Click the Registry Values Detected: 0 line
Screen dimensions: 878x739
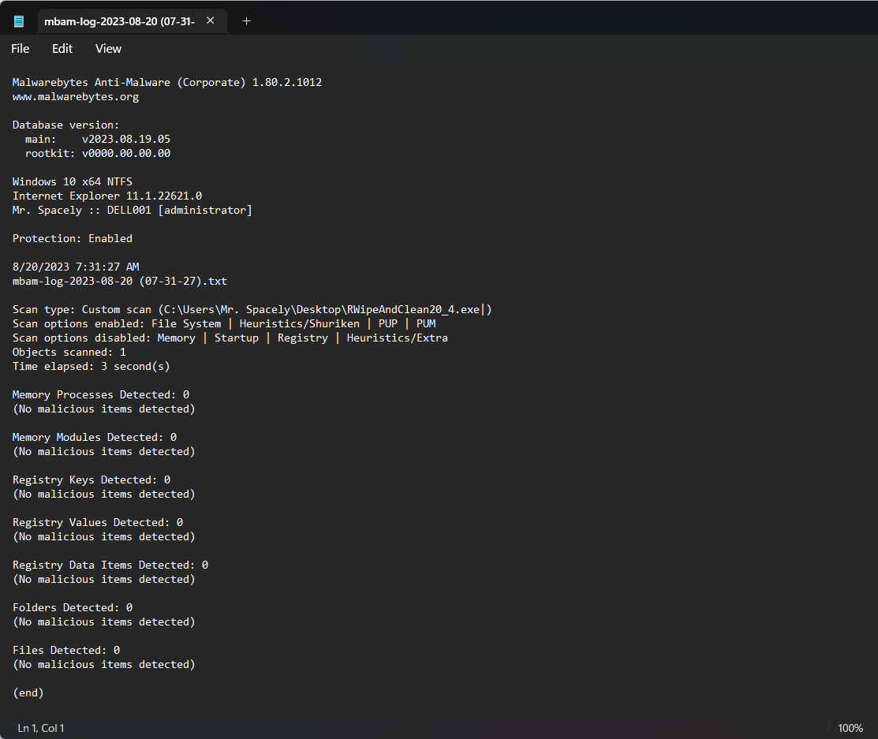point(98,522)
